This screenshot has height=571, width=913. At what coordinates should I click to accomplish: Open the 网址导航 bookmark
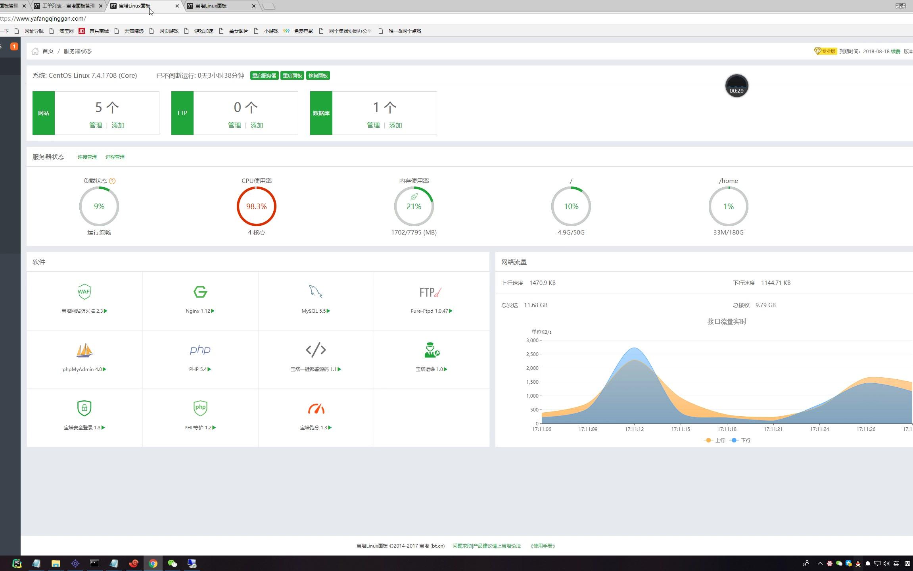click(x=29, y=31)
